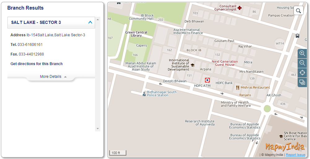
Task: Open the map layers icon
Action: 302,82
